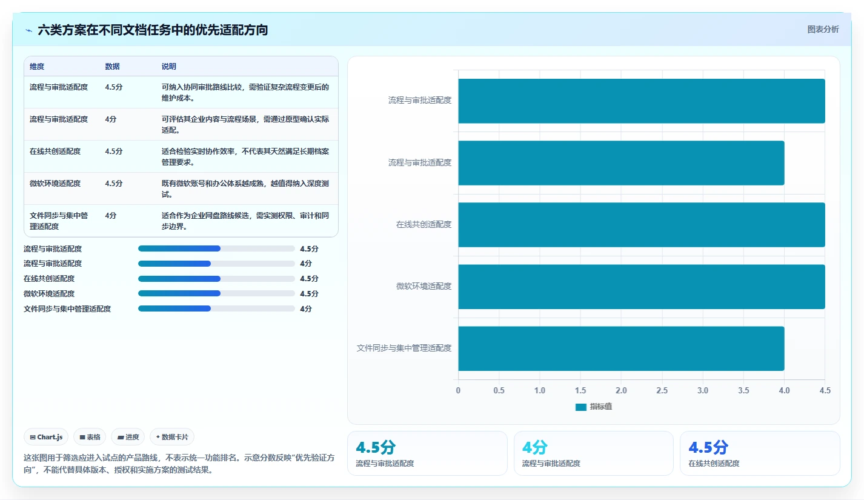Click the x-axis tick label 0.5
Screen dimensions: 864x500
click(x=499, y=391)
